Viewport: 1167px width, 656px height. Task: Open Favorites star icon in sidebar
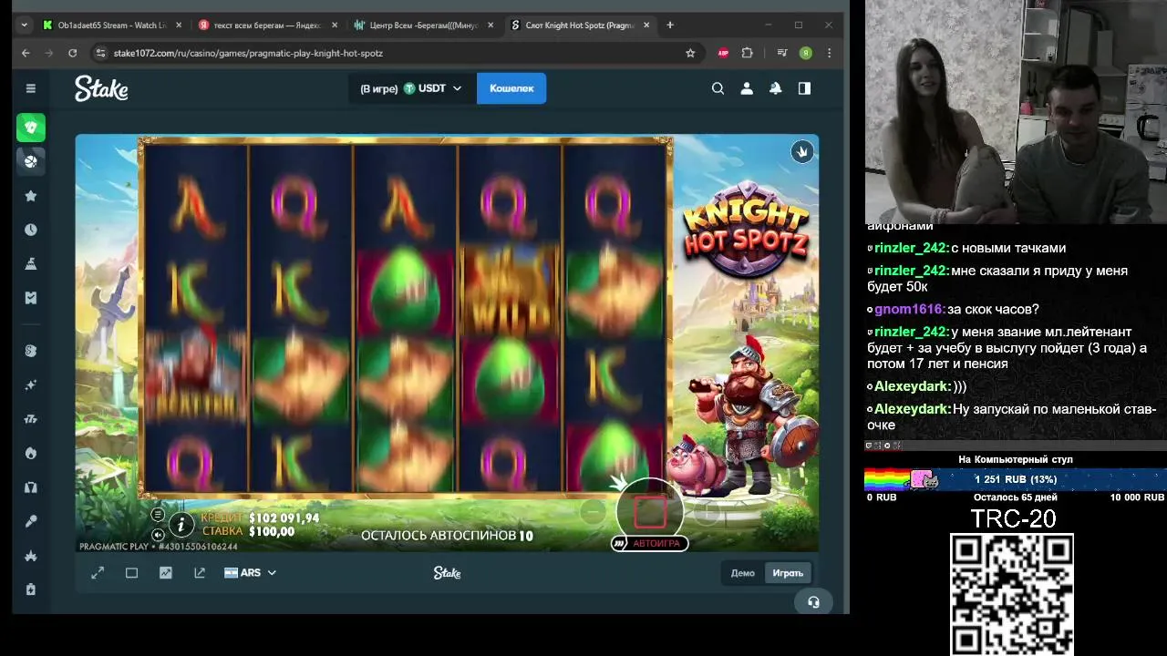[30, 196]
